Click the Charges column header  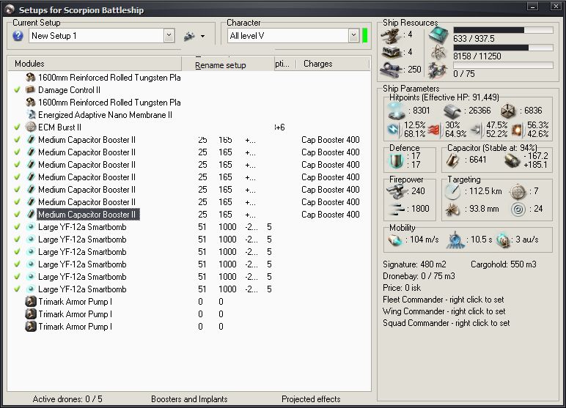point(318,64)
